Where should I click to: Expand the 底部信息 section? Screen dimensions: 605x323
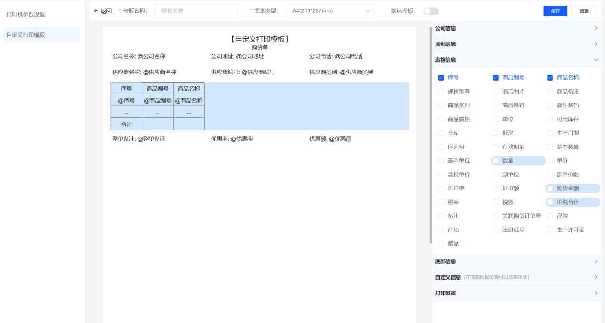[596, 261]
